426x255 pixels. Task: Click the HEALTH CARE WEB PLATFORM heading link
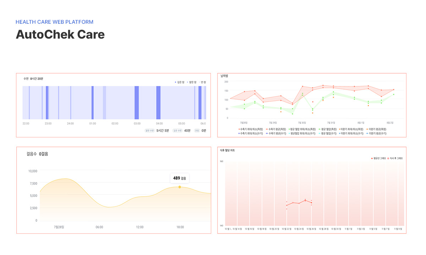pyautogui.click(x=54, y=22)
